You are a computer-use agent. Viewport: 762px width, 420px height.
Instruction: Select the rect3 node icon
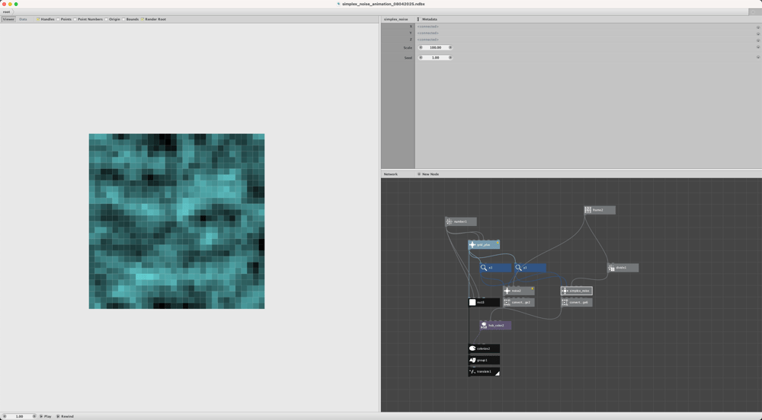coord(472,302)
